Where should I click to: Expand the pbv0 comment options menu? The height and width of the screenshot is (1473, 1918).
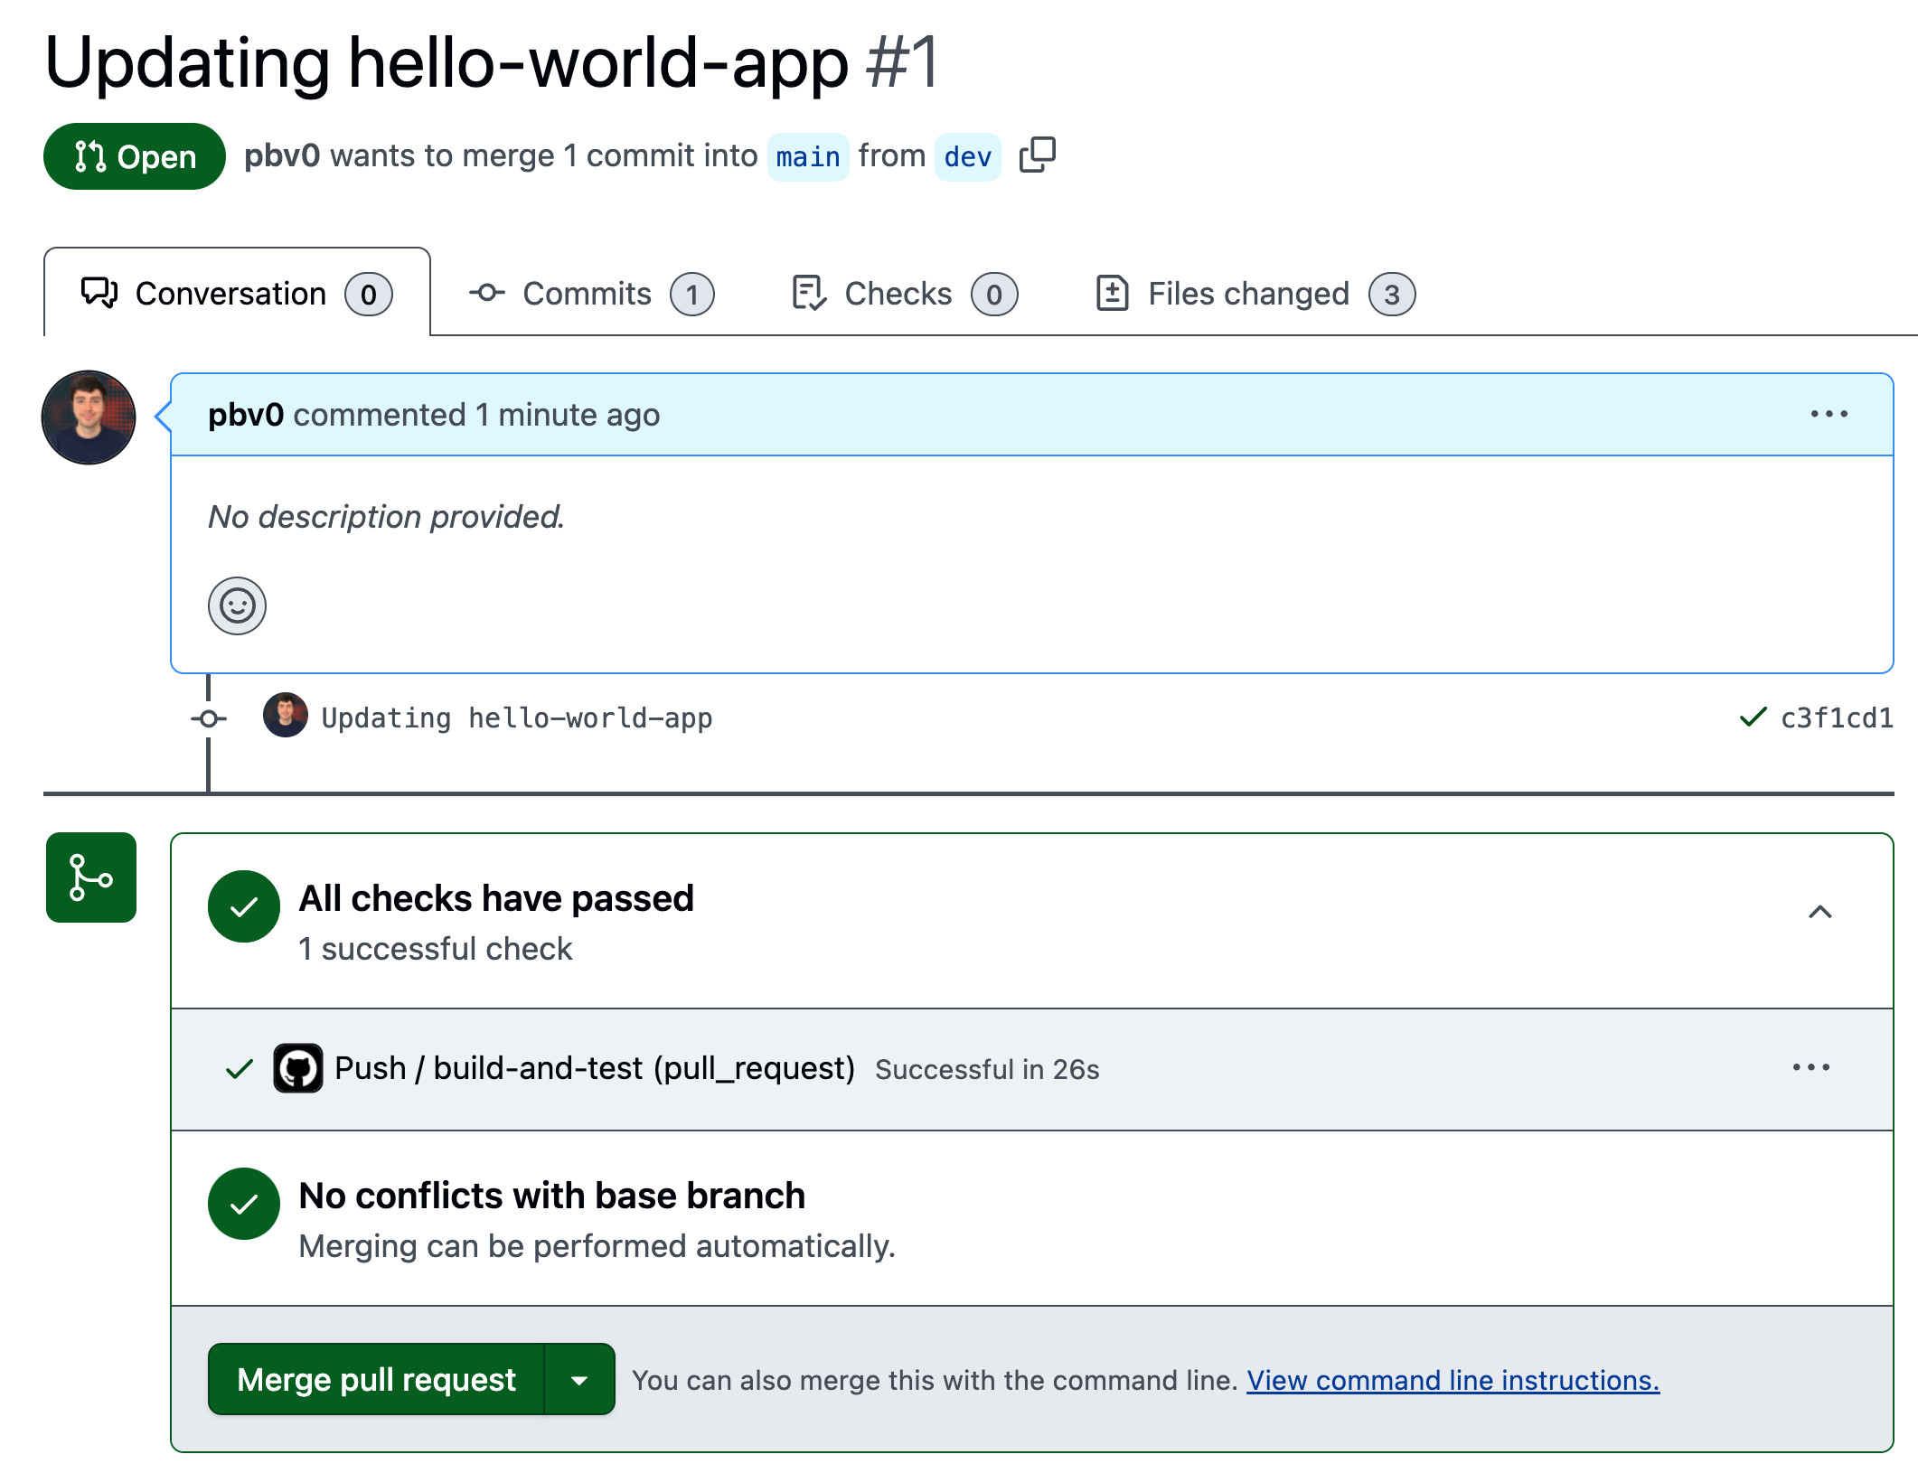tap(1829, 415)
